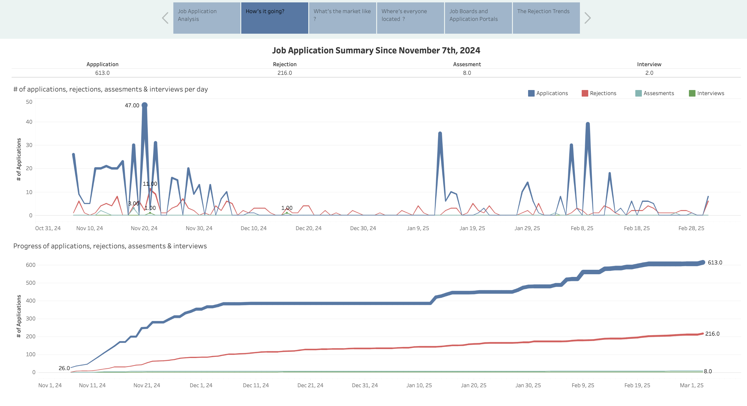Click the previous story point arrow
The height and width of the screenshot is (406, 747).
[x=165, y=18]
